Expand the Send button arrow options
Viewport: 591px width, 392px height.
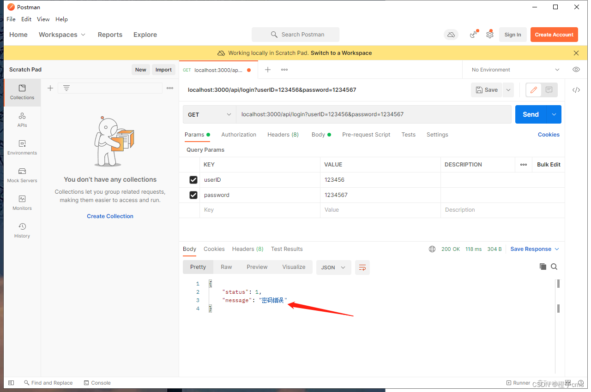(554, 114)
